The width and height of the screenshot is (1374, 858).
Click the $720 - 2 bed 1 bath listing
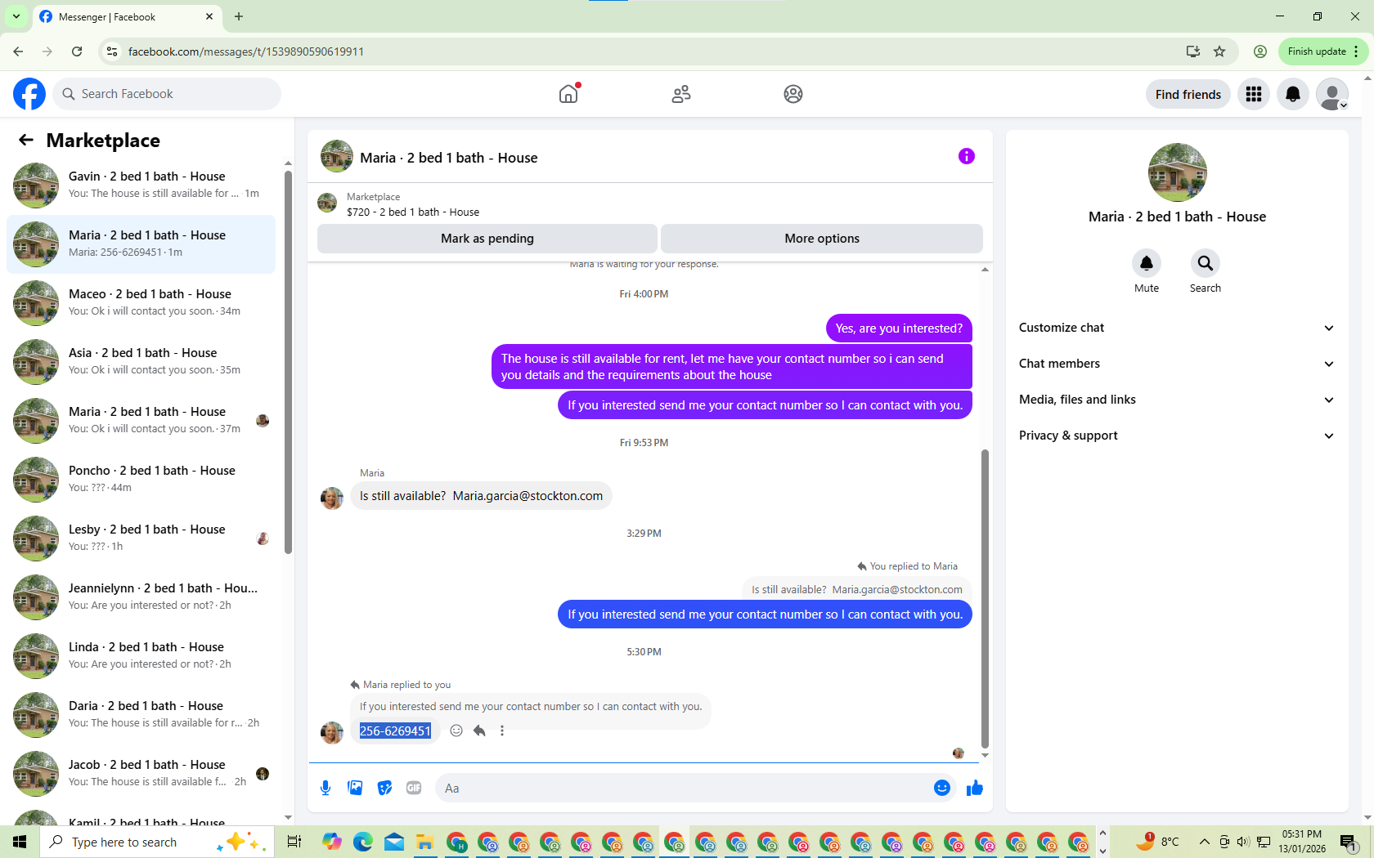413,212
